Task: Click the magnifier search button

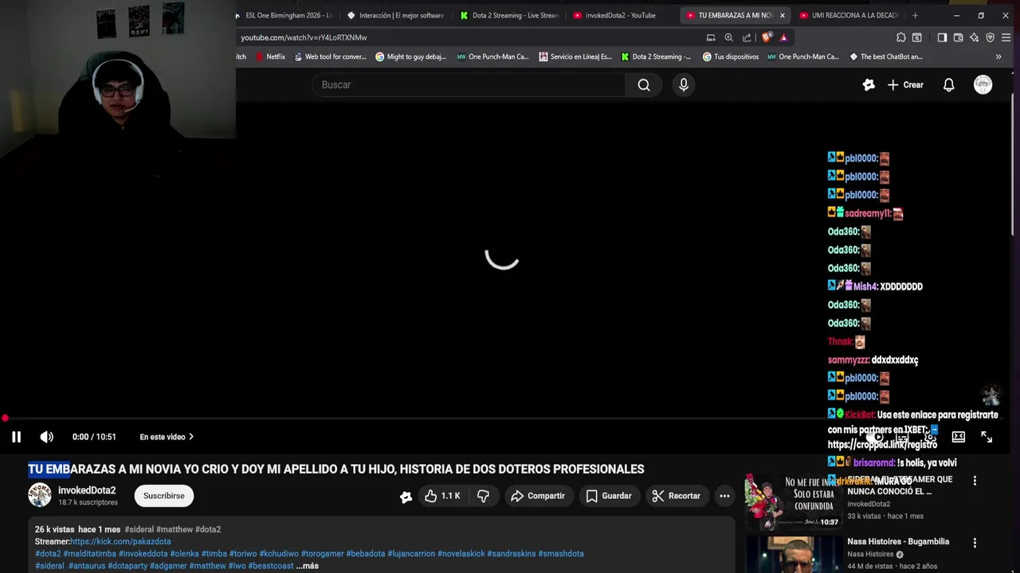Action: pos(644,84)
